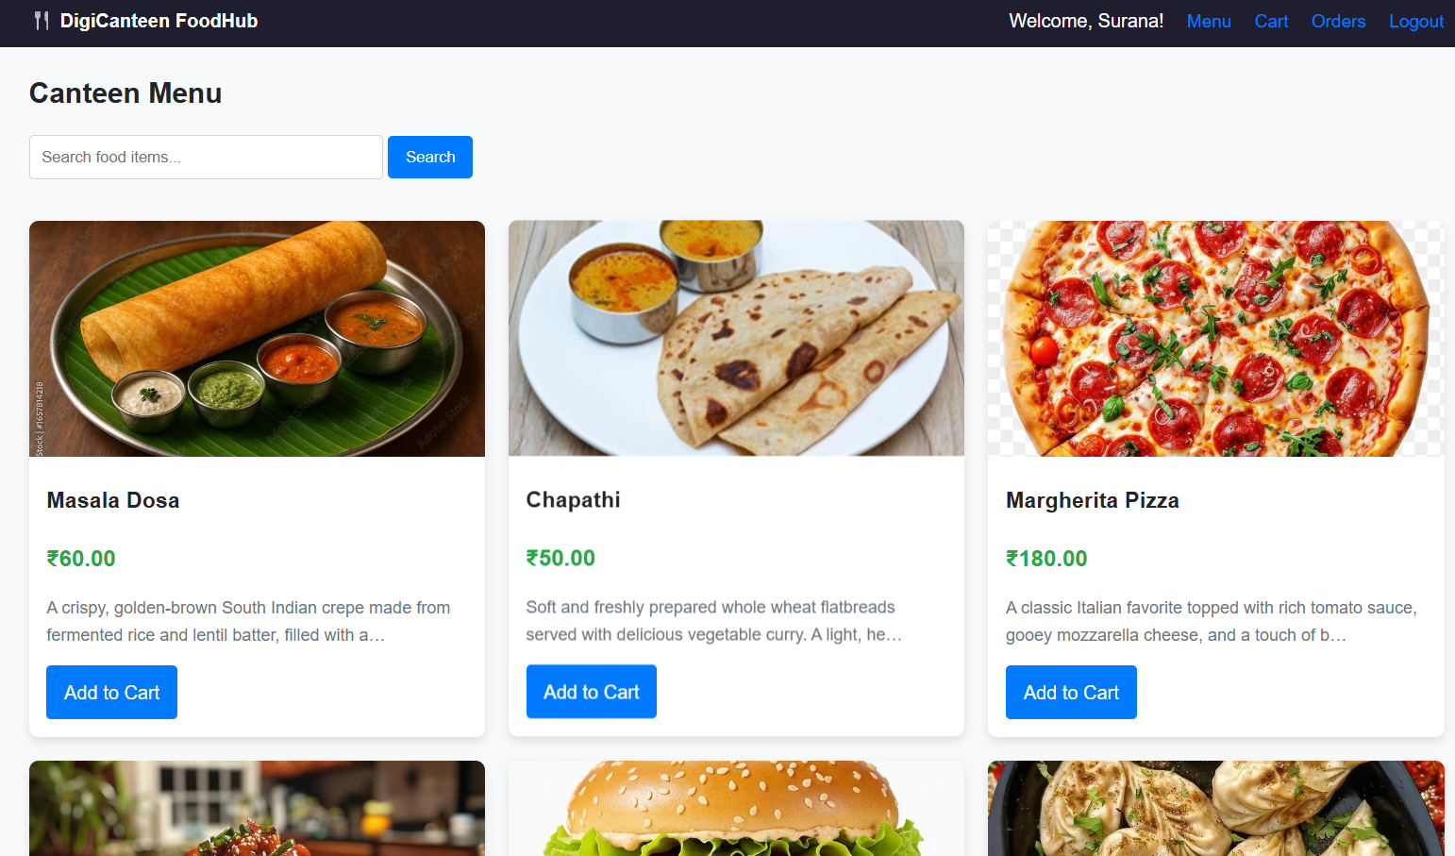This screenshot has width=1455, height=856.
Task: Log out using the Logout link
Action: (1416, 21)
